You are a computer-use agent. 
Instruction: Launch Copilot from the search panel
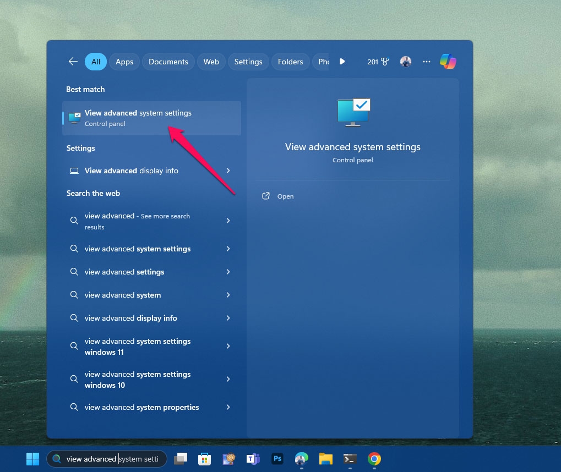pyautogui.click(x=448, y=61)
